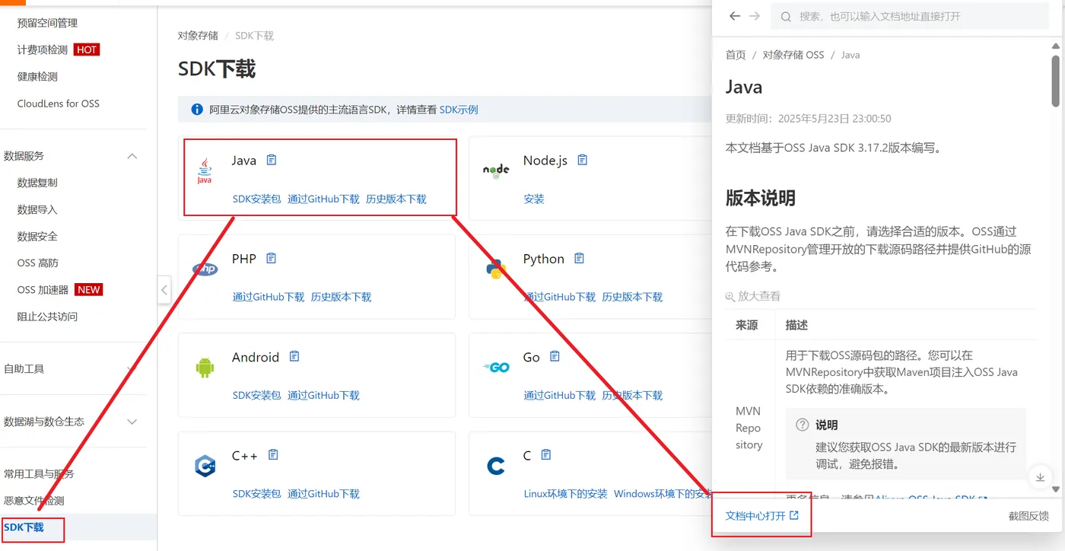The height and width of the screenshot is (551, 1065).
Task: Click Java's 历史版本下载 link
Action: coord(396,199)
